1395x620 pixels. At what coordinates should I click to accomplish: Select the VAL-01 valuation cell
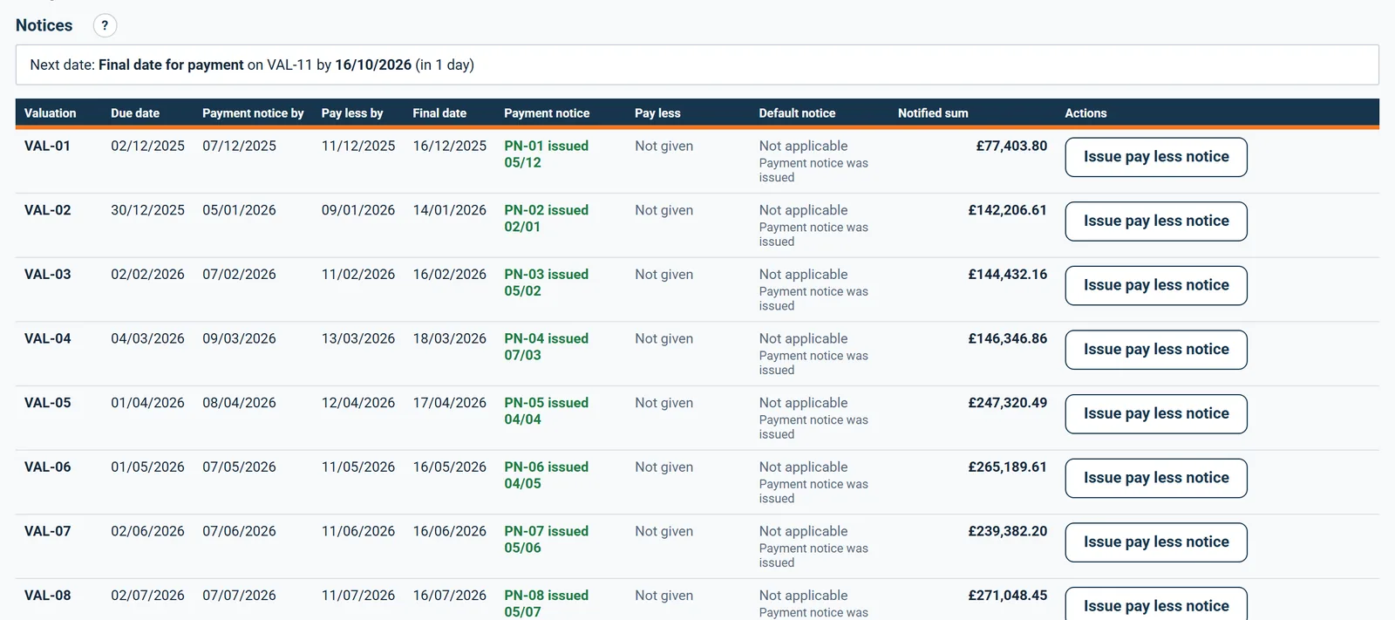coord(47,146)
